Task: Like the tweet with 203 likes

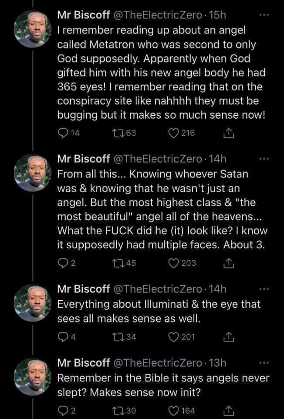Action: [x=172, y=263]
